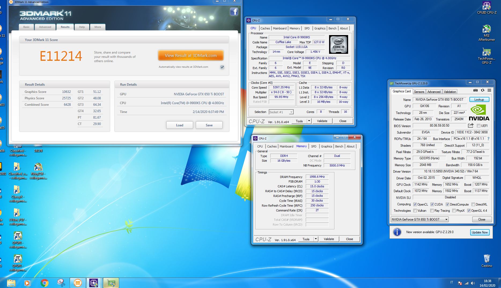
Task: Open the Bench tab in the CPU-Z CPU window
Action: pos(332,28)
